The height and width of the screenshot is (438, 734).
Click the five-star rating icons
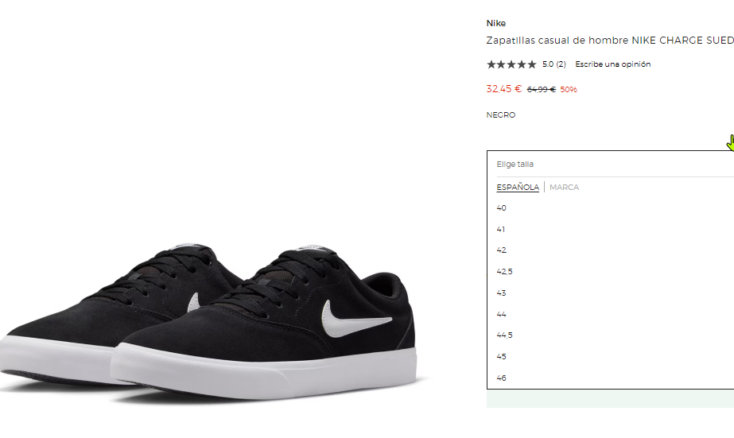pos(511,64)
